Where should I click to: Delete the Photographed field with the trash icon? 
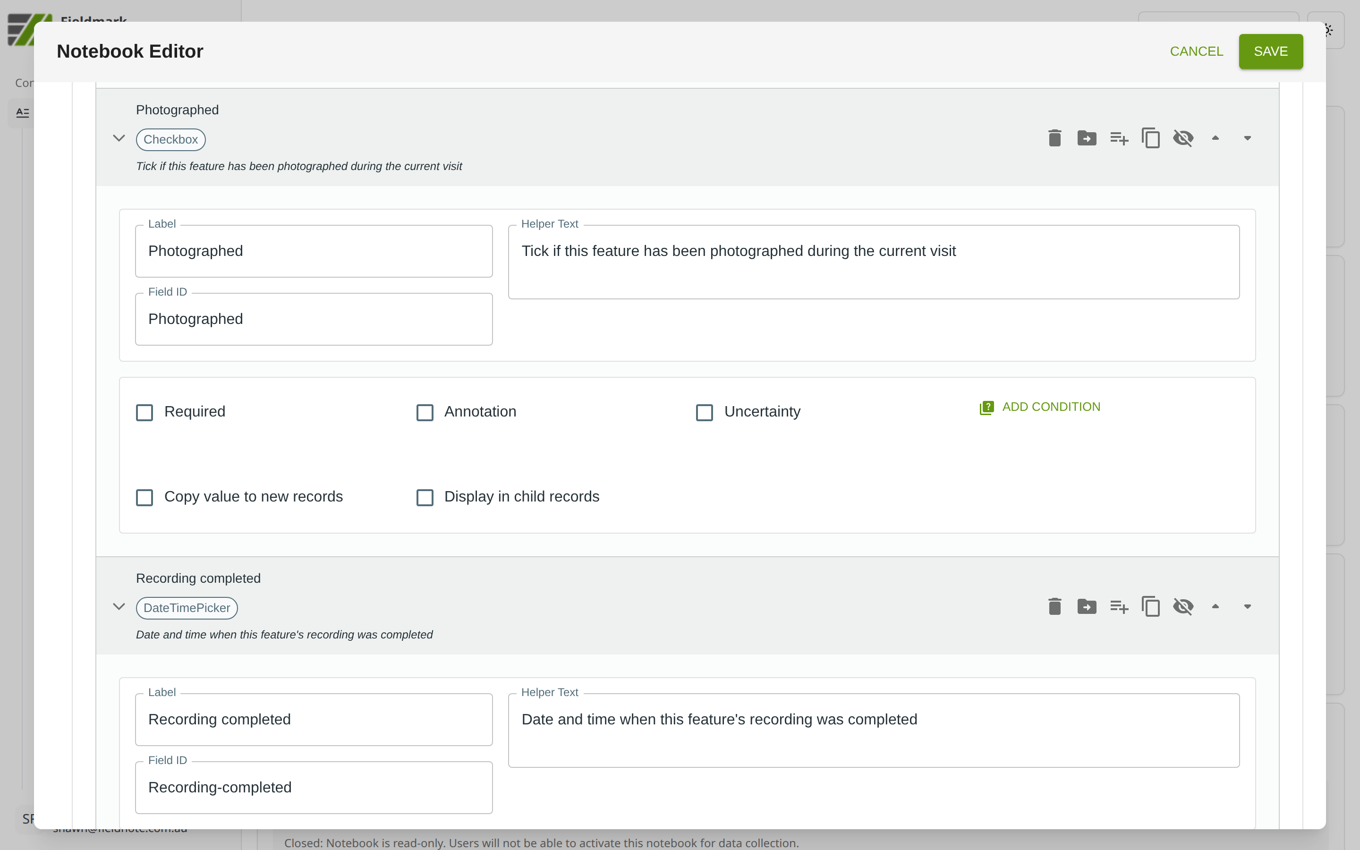1054,138
